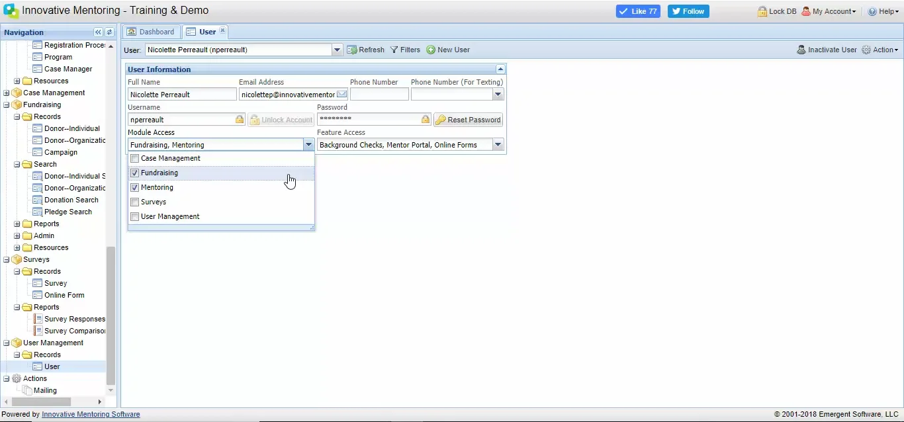
Task: Expand Reports folder under Fundraising
Action: [17, 224]
